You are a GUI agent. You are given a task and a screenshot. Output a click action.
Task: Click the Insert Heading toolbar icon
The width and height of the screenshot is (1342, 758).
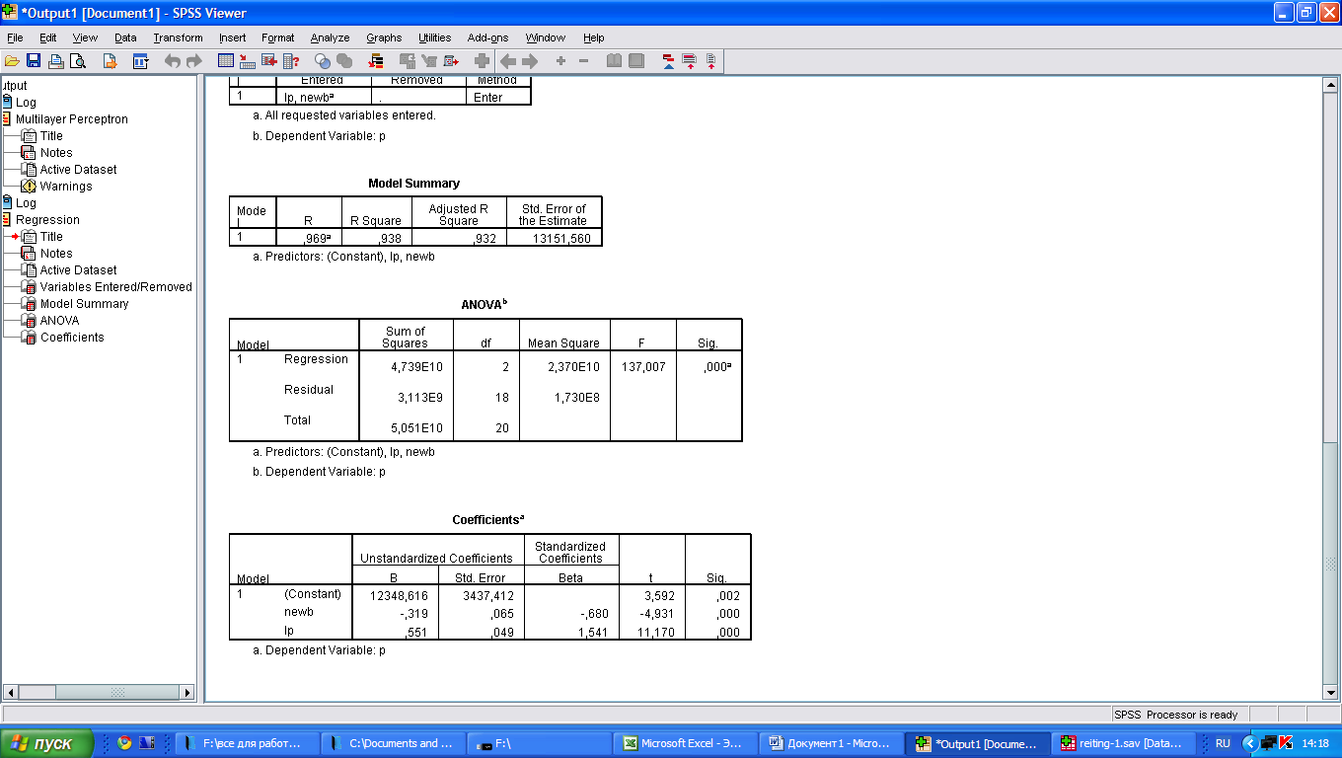click(668, 61)
